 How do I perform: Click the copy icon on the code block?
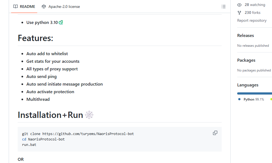[x=215, y=133]
